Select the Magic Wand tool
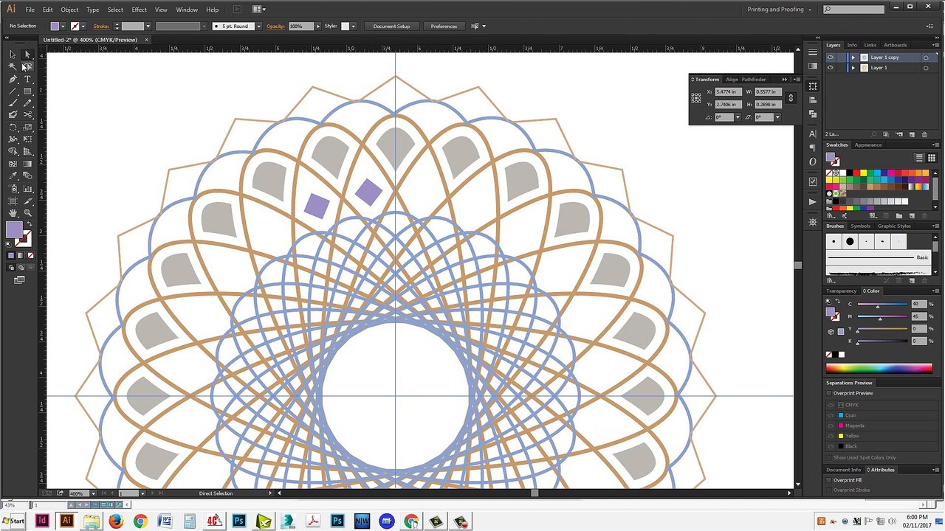Screen dimensions: 945x531 point(13,66)
